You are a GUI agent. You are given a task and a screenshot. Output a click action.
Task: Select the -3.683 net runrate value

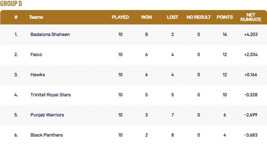(x=251, y=135)
